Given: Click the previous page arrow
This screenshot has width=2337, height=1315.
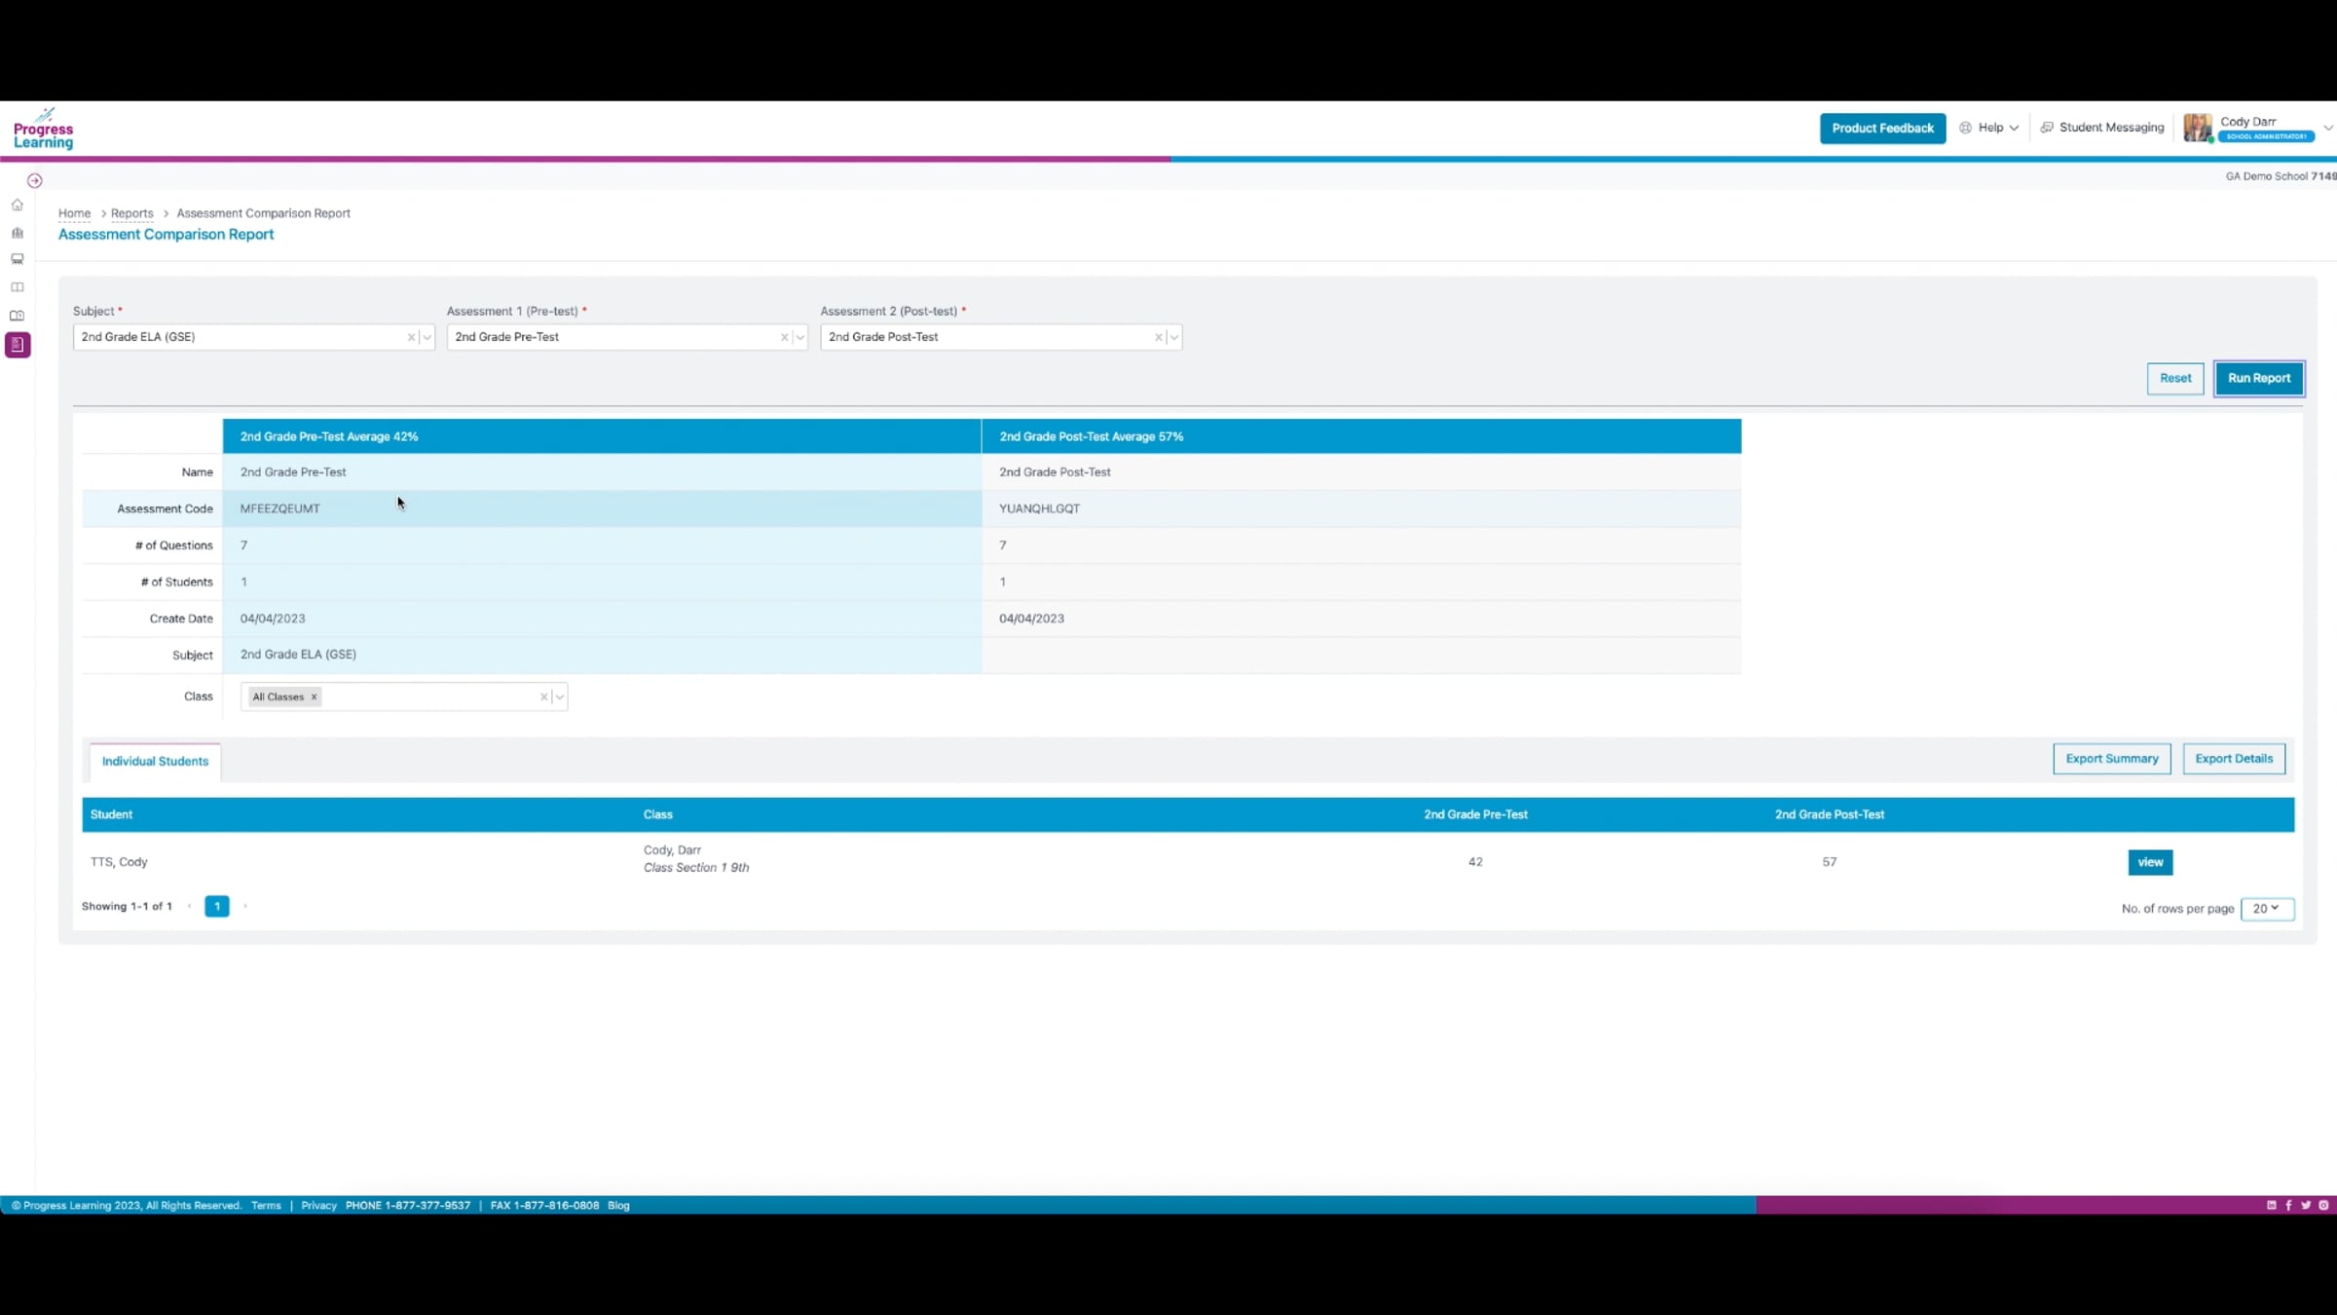Looking at the screenshot, I should (189, 907).
